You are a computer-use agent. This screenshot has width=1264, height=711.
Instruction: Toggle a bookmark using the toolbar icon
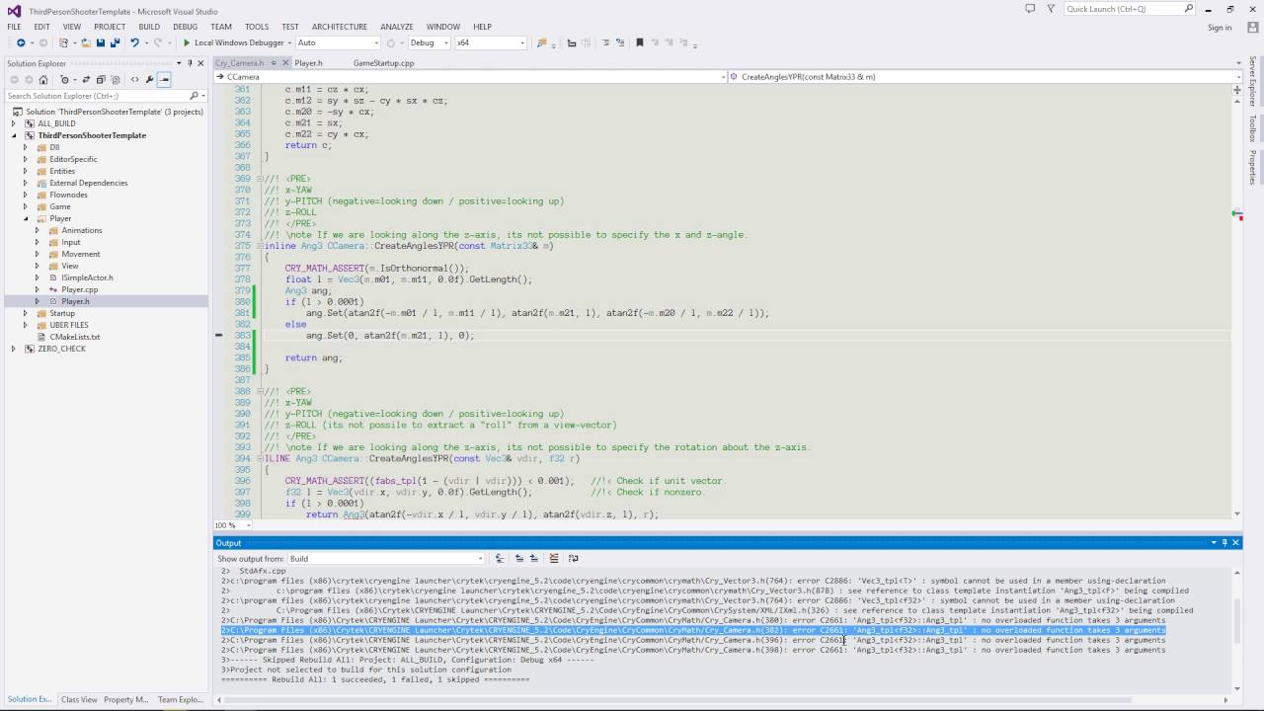[x=640, y=42]
